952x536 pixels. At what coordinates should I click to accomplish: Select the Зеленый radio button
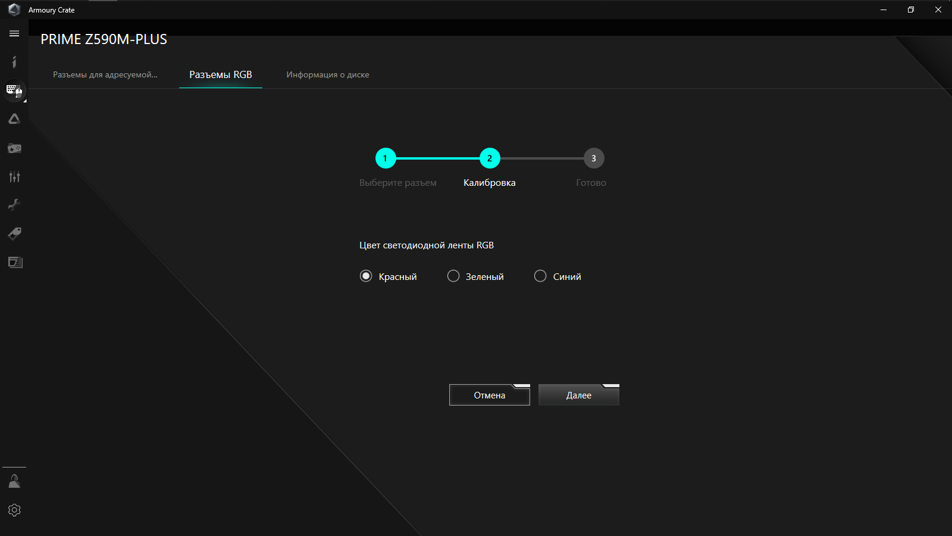click(x=453, y=276)
